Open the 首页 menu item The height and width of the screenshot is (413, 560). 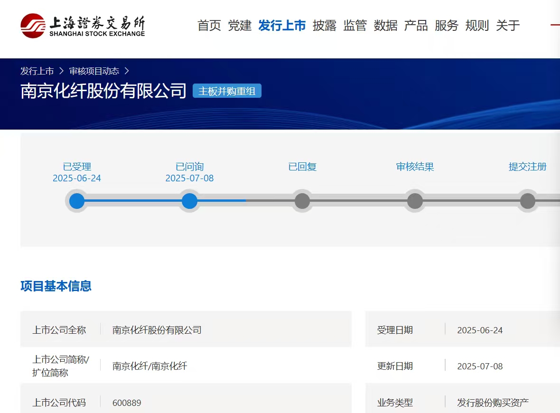(209, 25)
